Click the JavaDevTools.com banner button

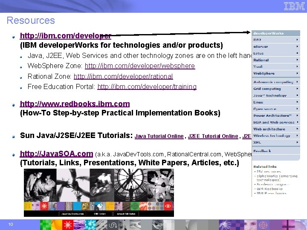[x=72, y=214]
